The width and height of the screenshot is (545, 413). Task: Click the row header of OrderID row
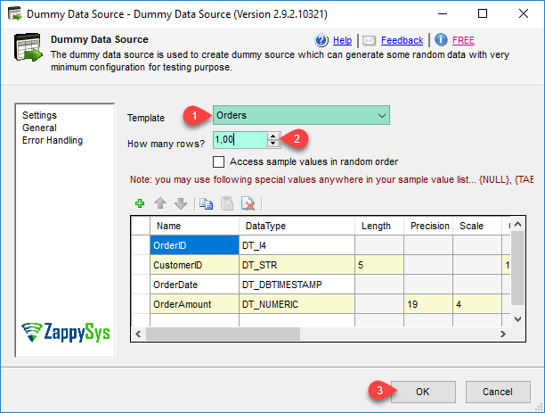(141, 245)
